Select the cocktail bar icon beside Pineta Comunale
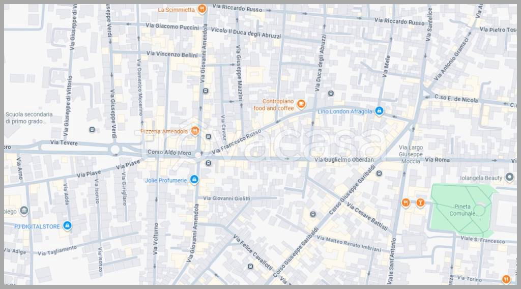The image size is (521, 289). point(420,203)
